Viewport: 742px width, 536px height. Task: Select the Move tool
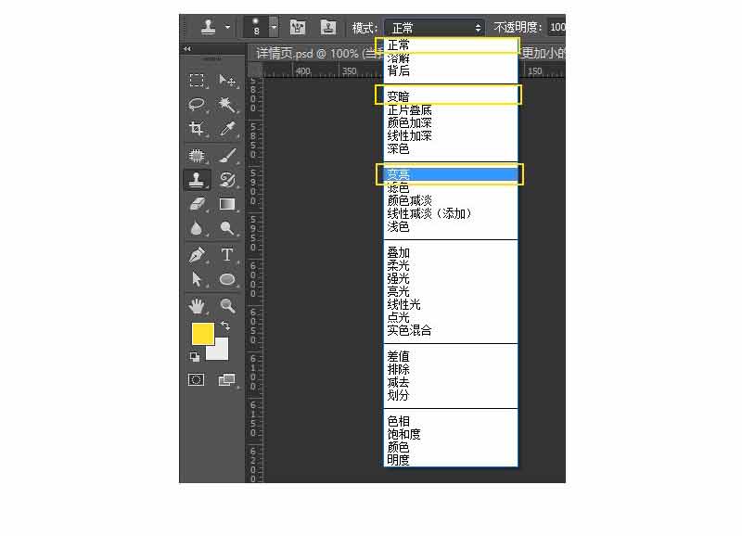(x=226, y=81)
